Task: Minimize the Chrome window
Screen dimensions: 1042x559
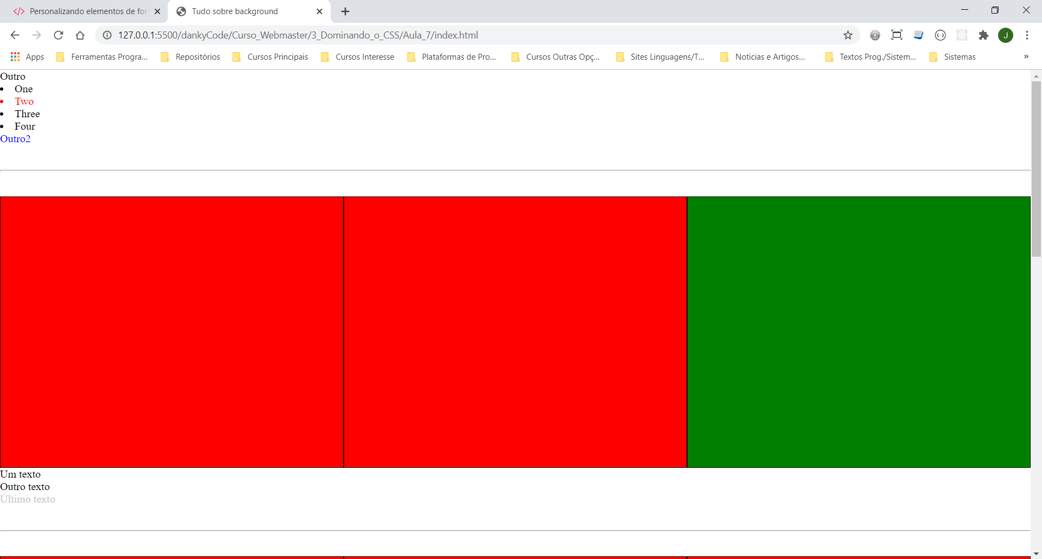Action: [964, 10]
